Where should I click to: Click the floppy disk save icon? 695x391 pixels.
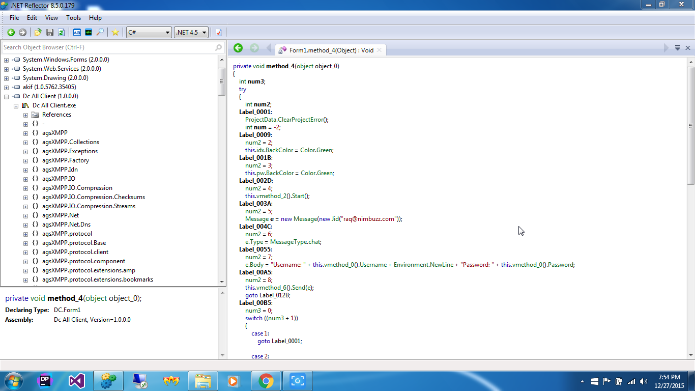[x=50, y=32]
